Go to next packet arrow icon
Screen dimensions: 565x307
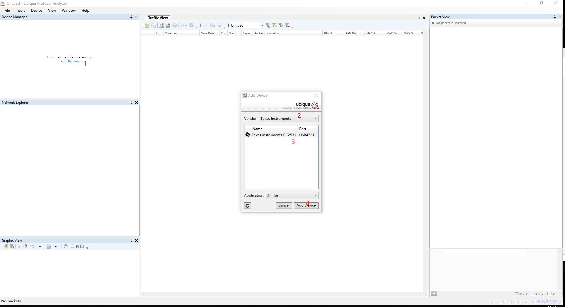click(x=219, y=25)
